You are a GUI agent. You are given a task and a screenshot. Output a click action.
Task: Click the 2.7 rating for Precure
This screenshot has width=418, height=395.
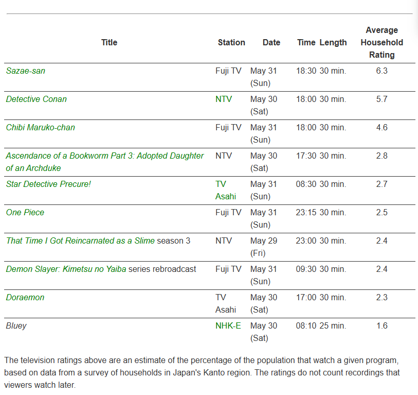point(381,184)
